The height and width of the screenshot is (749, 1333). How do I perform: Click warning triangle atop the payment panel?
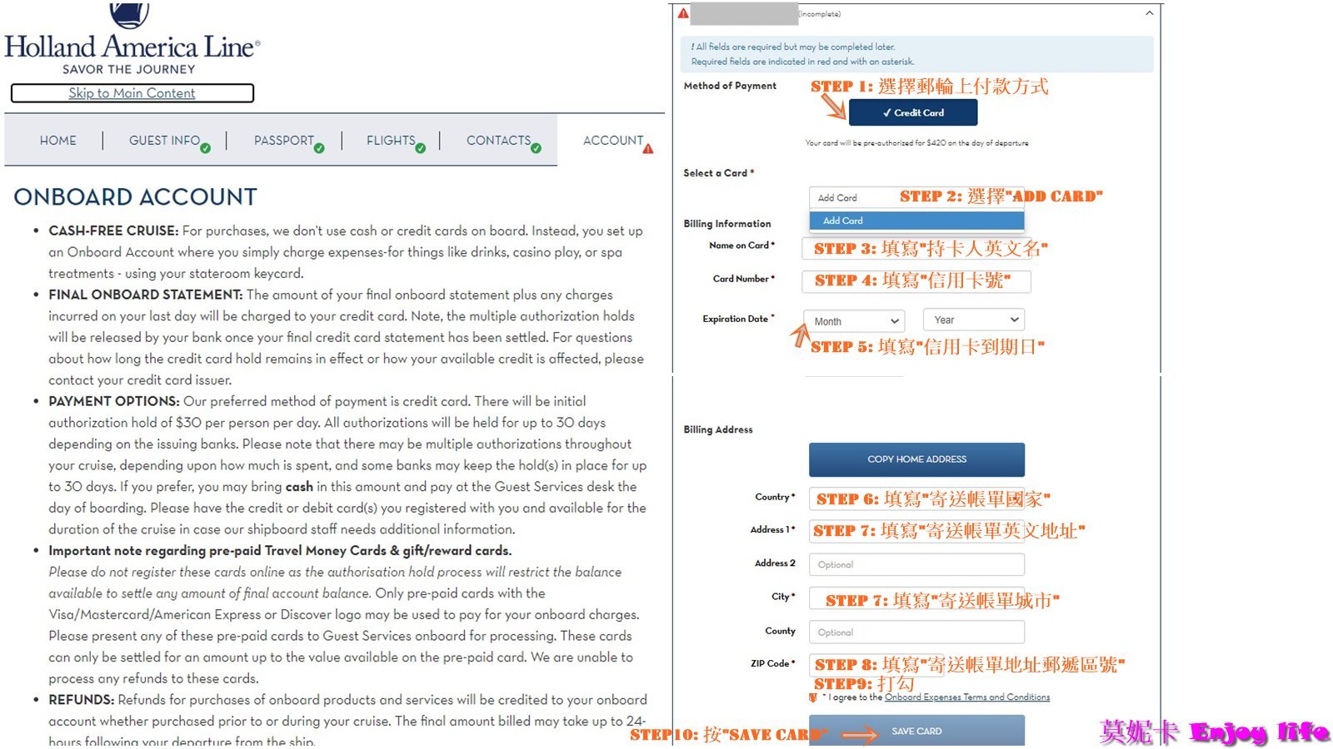[x=683, y=13]
